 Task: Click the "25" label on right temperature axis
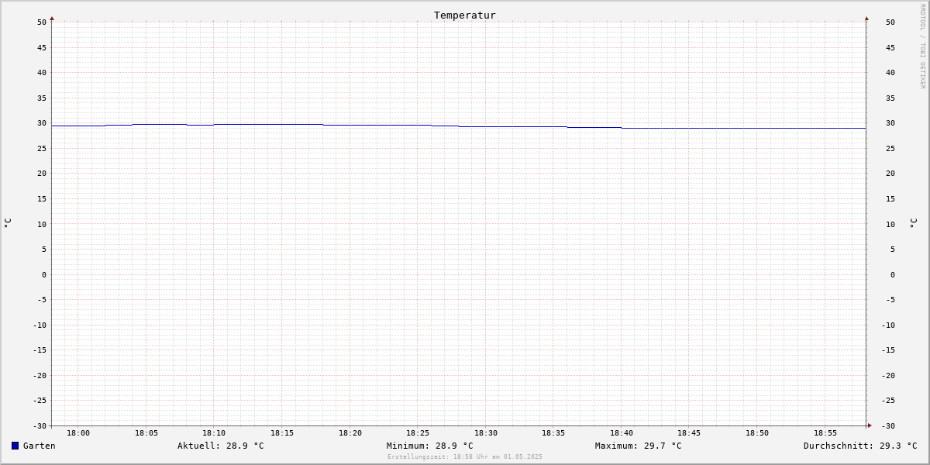click(890, 148)
